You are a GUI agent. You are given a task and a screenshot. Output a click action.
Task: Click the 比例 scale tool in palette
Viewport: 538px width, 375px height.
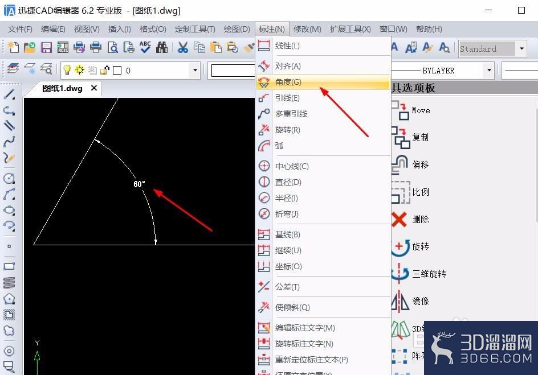[410, 192]
